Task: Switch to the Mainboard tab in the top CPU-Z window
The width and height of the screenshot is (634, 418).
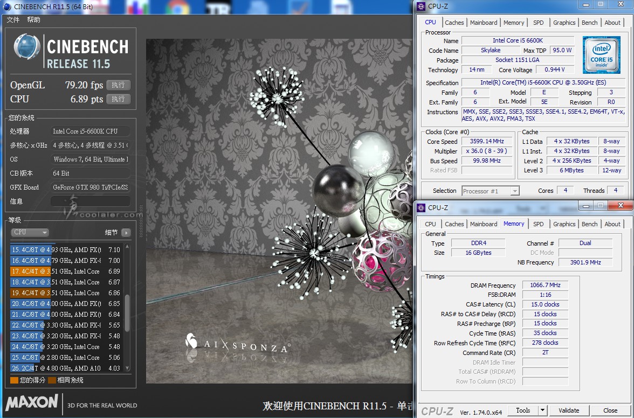Action: [484, 23]
